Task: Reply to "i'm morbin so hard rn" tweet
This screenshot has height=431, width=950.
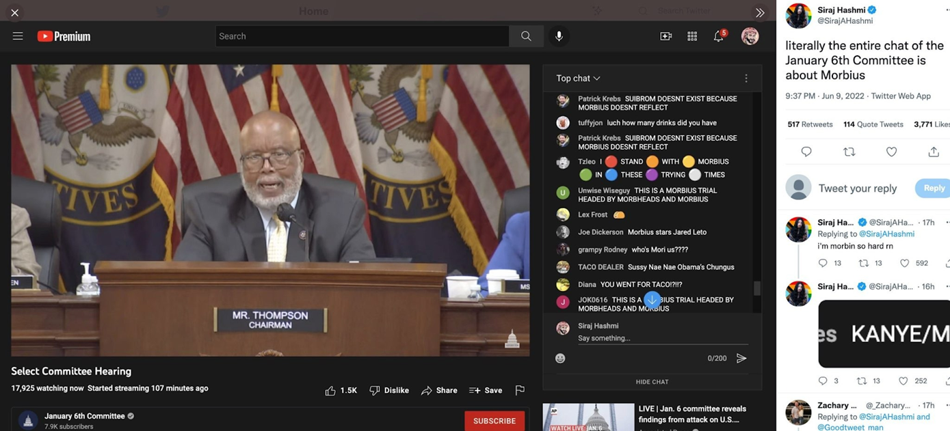Action: (823, 263)
